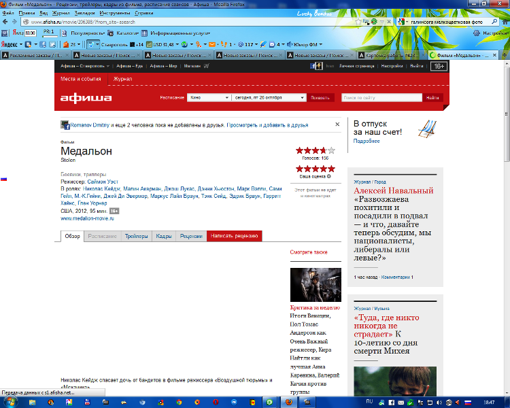Rate the film with fifth star under Ваша оценка
Screen dimensions: 510x408
pos(331,169)
